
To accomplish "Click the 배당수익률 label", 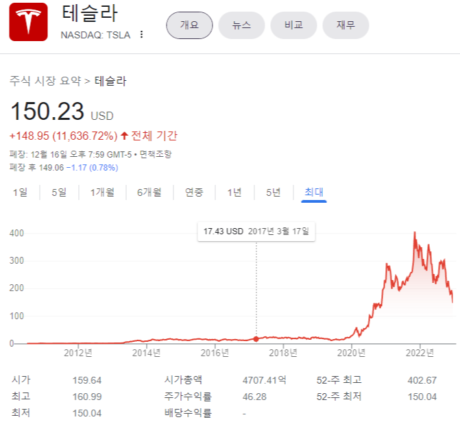I will coord(188,413).
